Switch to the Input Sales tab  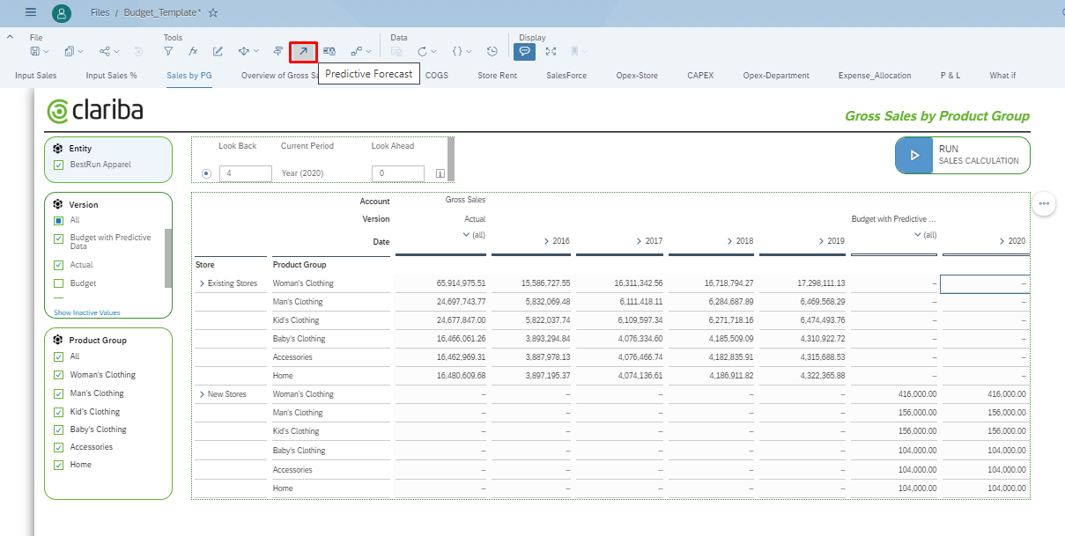point(36,76)
